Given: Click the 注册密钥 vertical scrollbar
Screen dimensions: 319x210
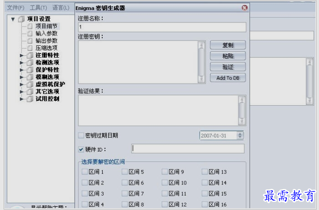Looking at the screenshot, I should click(x=201, y=62).
